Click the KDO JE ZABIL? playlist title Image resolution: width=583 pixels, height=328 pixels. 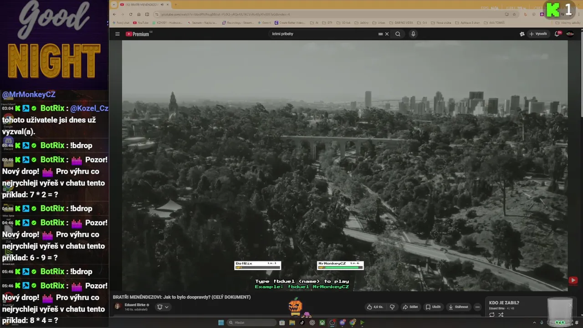[504, 302]
